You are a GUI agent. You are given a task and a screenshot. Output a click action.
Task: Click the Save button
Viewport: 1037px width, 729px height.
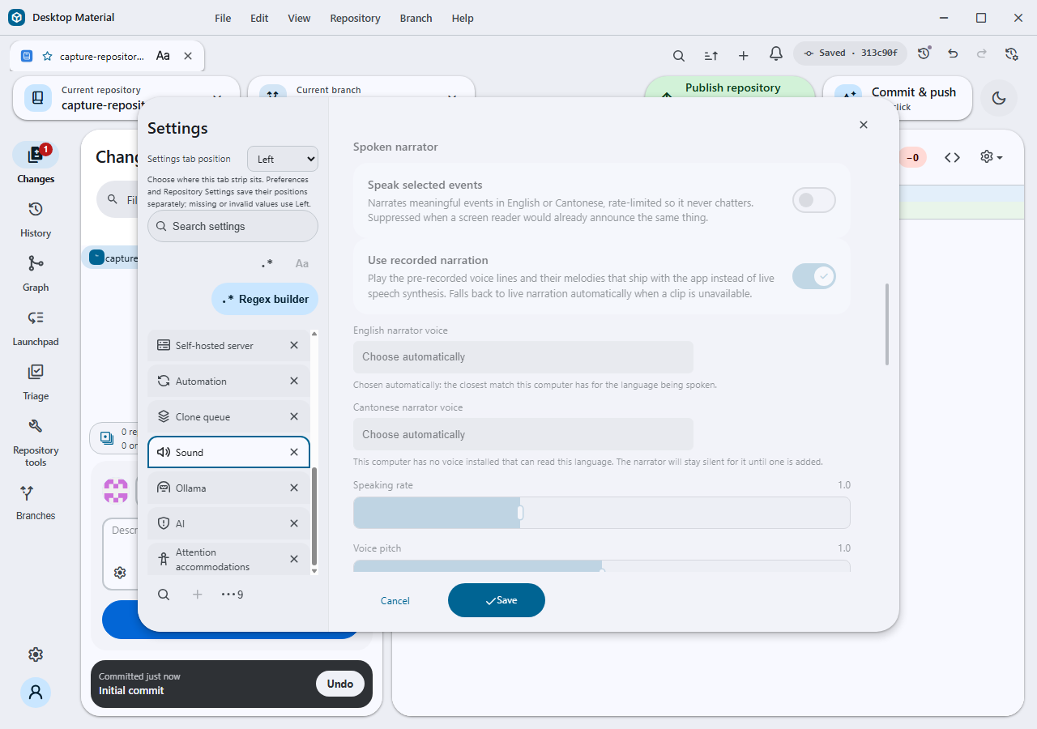tap(497, 600)
